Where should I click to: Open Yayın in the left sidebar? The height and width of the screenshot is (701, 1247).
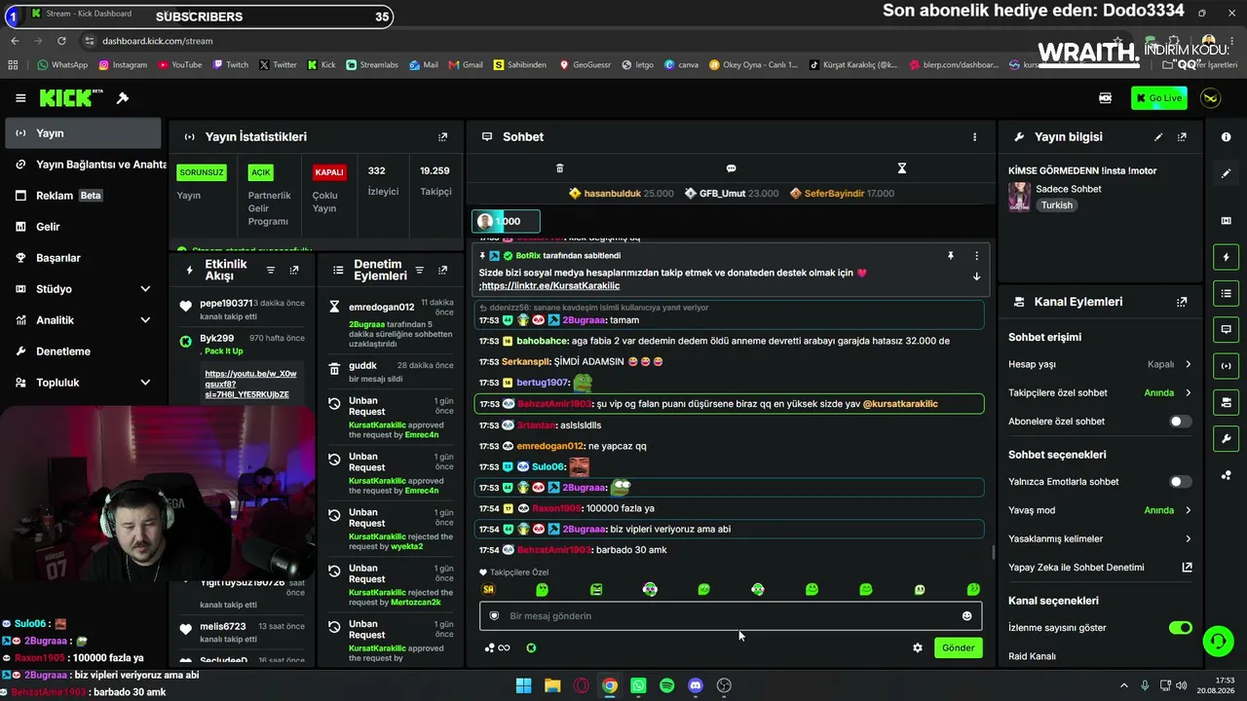point(81,133)
